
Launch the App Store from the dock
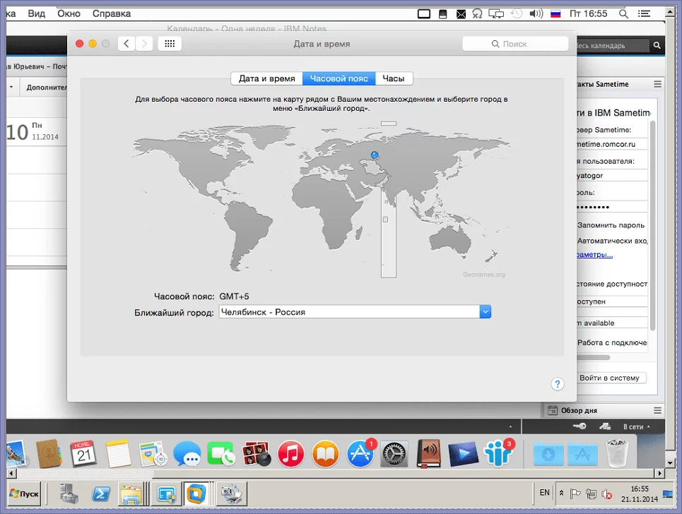(x=360, y=454)
